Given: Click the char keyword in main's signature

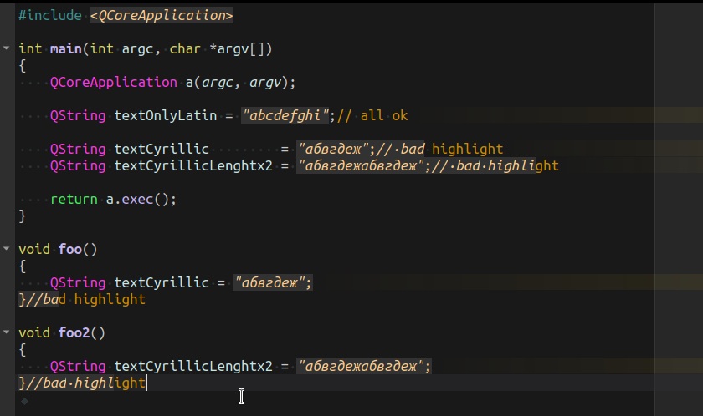Looking at the screenshot, I should tap(185, 48).
